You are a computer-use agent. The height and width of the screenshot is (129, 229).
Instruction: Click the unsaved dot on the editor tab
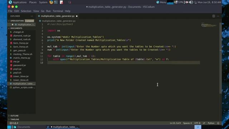tap(77, 16)
